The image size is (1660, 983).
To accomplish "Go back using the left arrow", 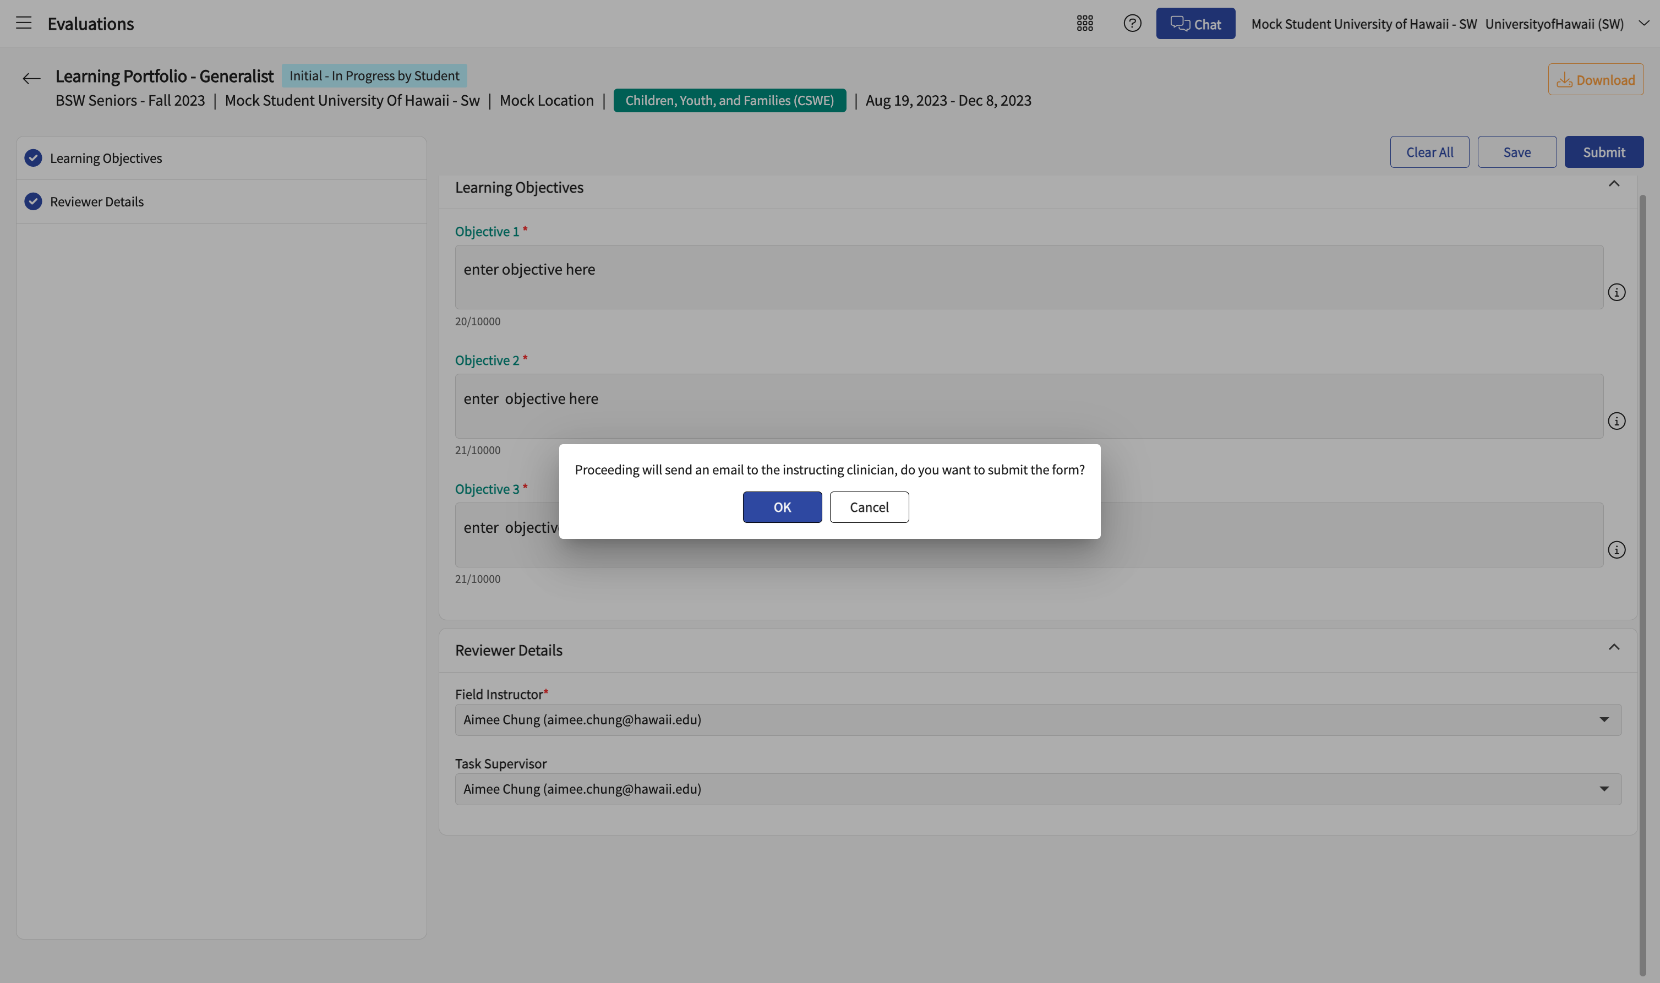I will click(x=31, y=79).
